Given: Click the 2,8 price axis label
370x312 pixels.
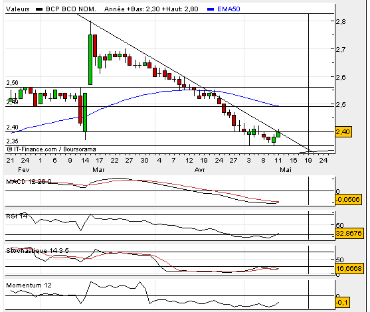Looking at the screenshot, I should 341,22.
